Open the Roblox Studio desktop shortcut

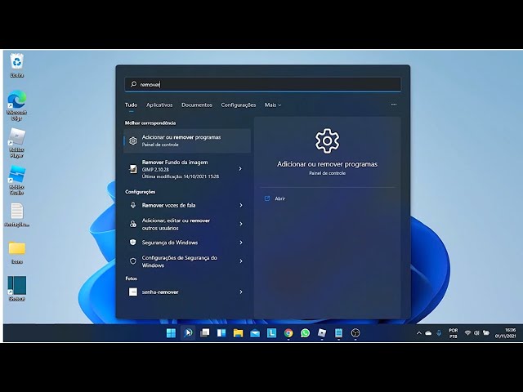tap(16, 180)
